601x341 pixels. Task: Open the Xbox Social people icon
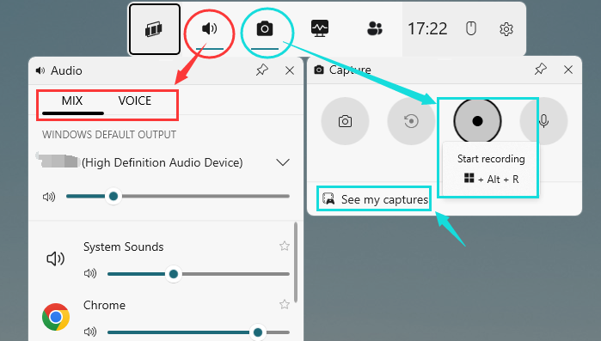[x=375, y=28]
